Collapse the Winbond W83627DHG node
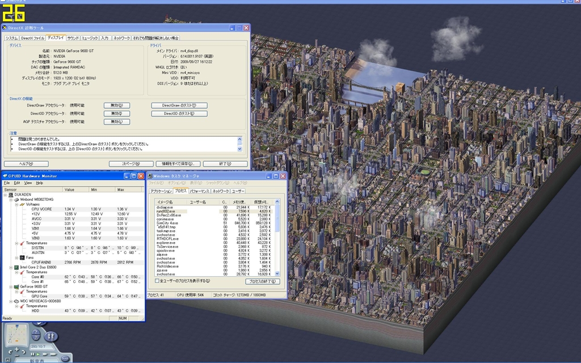The width and height of the screenshot is (581, 363). (x=11, y=199)
